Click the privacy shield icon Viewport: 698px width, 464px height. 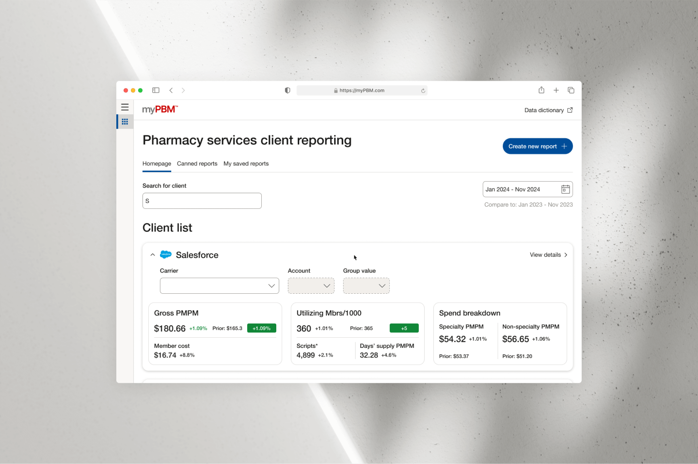click(287, 90)
